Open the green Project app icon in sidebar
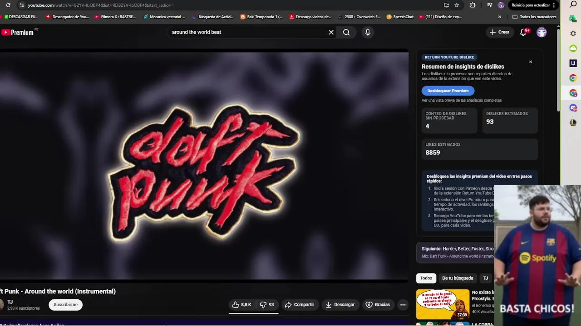The height and width of the screenshot is (326, 581). (573, 19)
